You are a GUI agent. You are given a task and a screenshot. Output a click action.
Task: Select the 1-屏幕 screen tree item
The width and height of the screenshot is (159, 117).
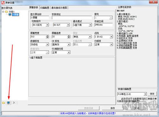[16, 15]
